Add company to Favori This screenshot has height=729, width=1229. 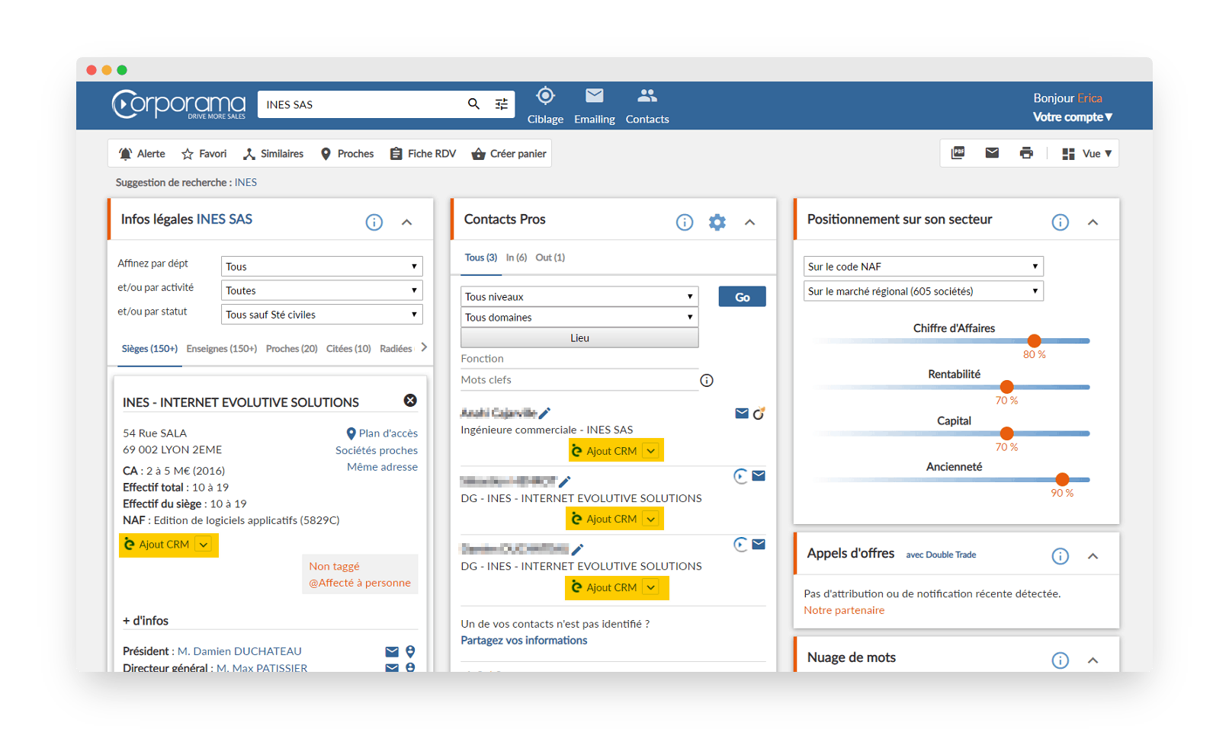(x=204, y=154)
